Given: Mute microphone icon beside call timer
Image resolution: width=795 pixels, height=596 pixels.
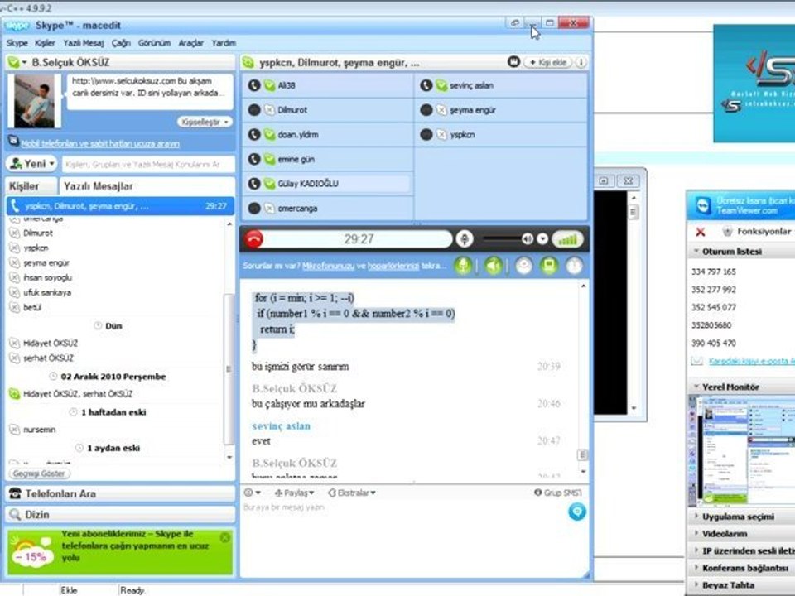Looking at the screenshot, I should pos(464,238).
